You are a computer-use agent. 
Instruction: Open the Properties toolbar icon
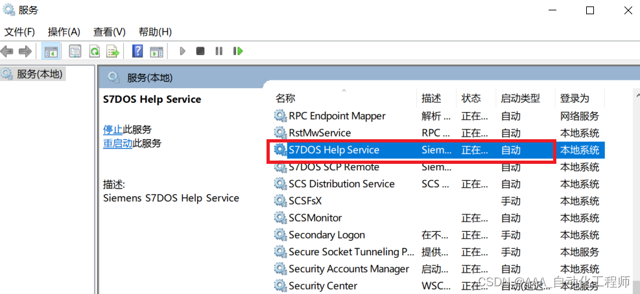pyautogui.click(x=75, y=51)
